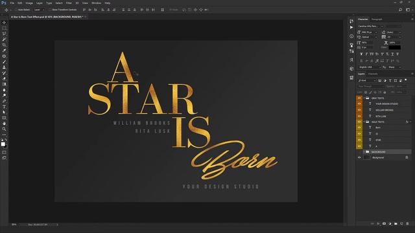Hide the GRAY TEXTS group layer
Viewport: 415px width, 233px height.
(x=359, y=98)
